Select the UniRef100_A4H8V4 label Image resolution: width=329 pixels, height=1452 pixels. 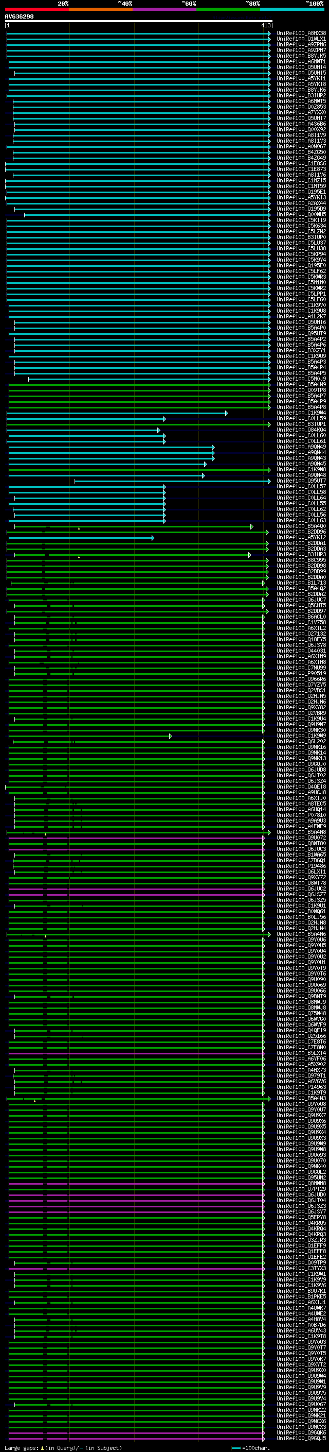tap(301, 1319)
